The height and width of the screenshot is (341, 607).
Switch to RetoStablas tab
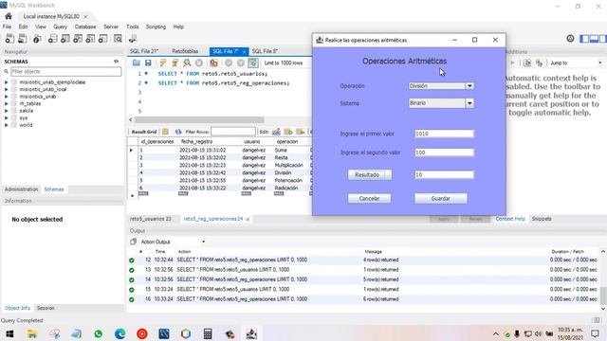(x=185, y=51)
